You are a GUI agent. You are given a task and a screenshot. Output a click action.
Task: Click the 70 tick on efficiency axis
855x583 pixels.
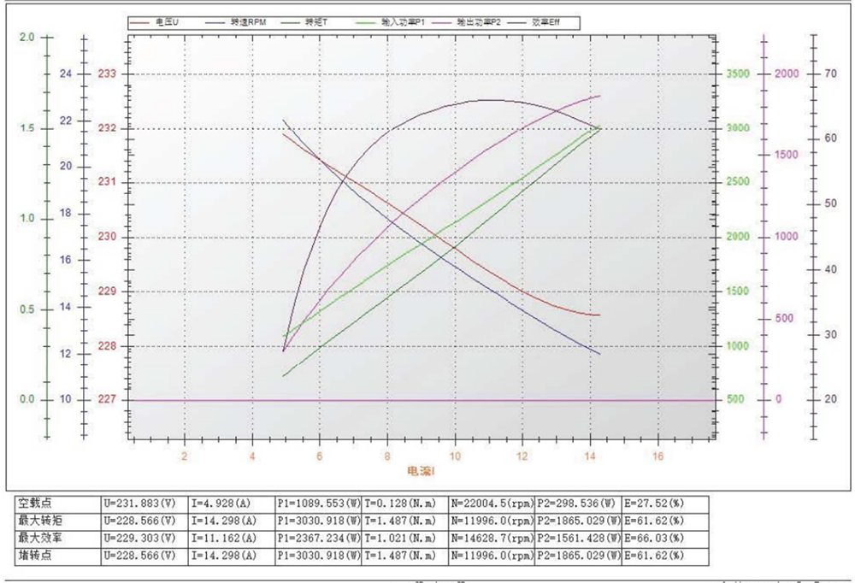(828, 74)
